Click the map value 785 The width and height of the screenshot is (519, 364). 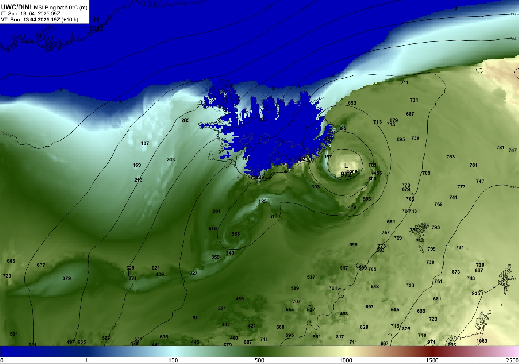[x=372, y=269]
